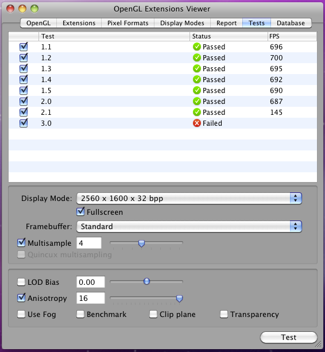Screen dimensions: 325x352
Task: Disable the Fullscreen checkbox
Action: [80, 212]
